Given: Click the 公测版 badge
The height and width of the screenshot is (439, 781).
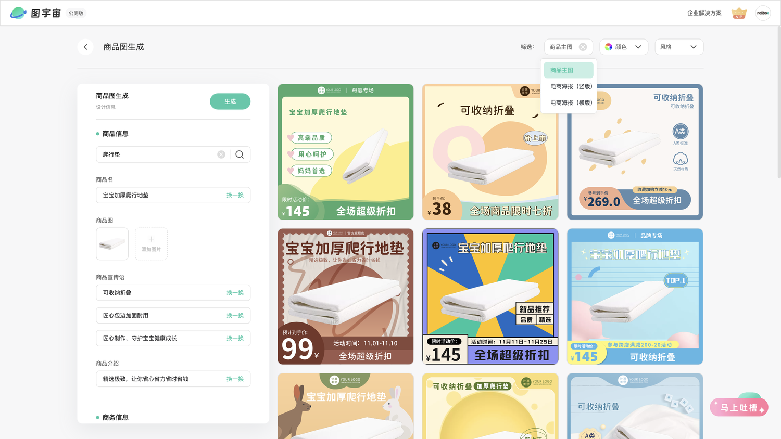Looking at the screenshot, I should click(x=76, y=13).
